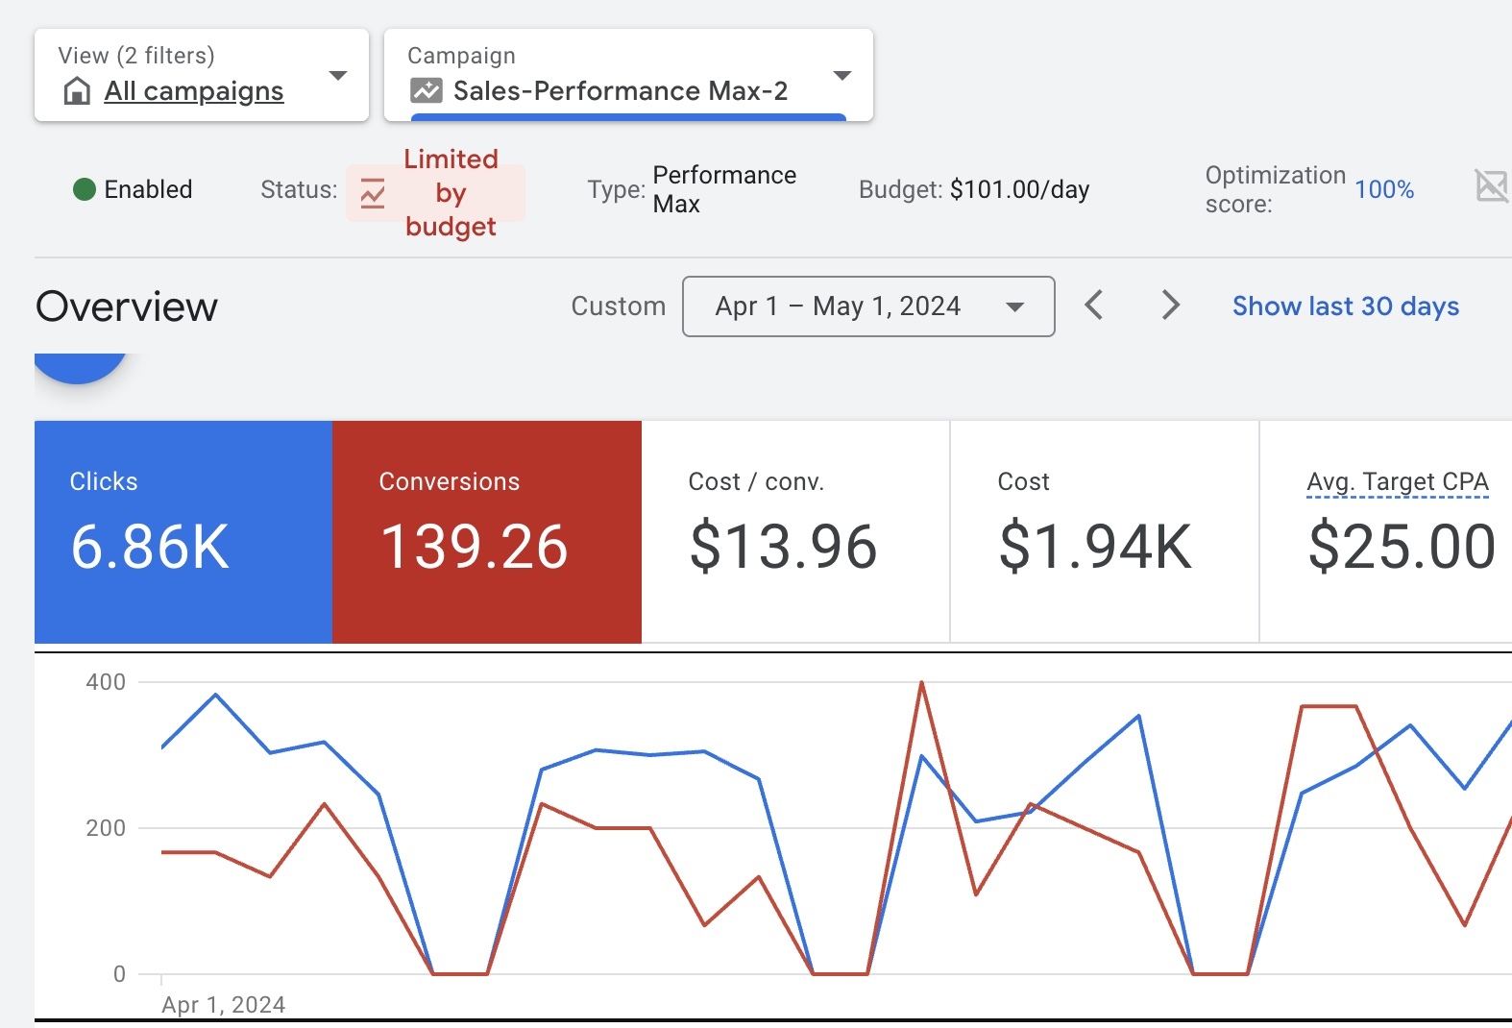Image resolution: width=1512 pixels, height=1028 pixels.
Task: Click the Limited by budget status icon
Action: point(373,193)
